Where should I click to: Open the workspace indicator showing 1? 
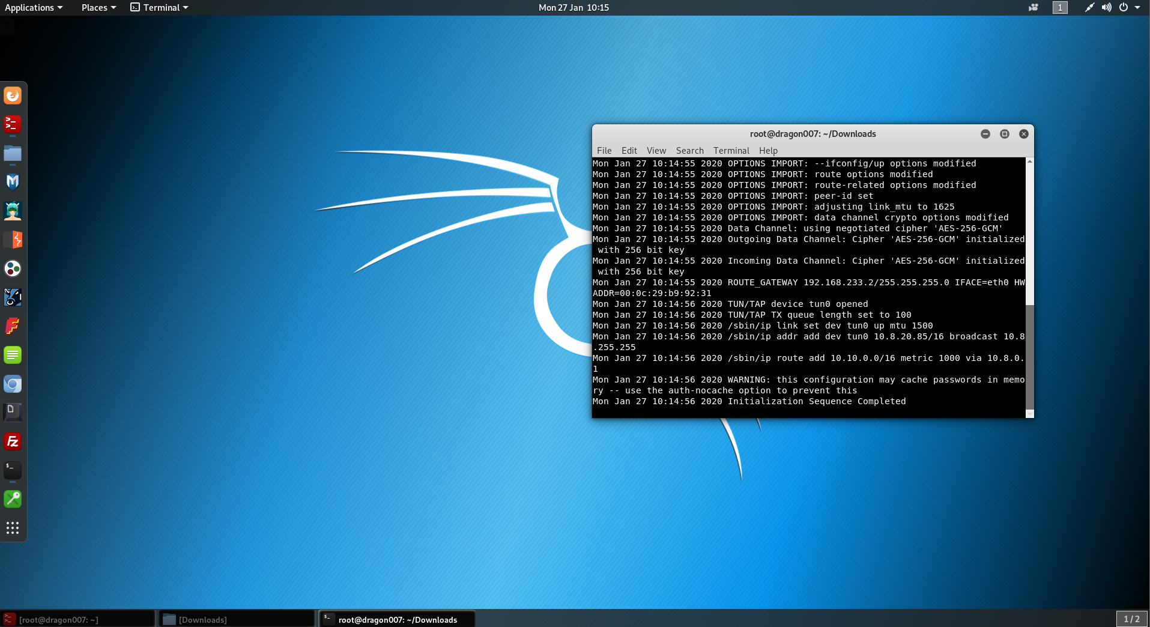pos(1060,7)
